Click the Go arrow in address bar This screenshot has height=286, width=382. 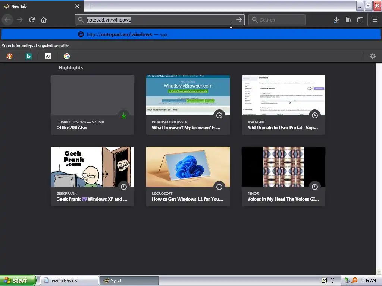click(239, 20)
